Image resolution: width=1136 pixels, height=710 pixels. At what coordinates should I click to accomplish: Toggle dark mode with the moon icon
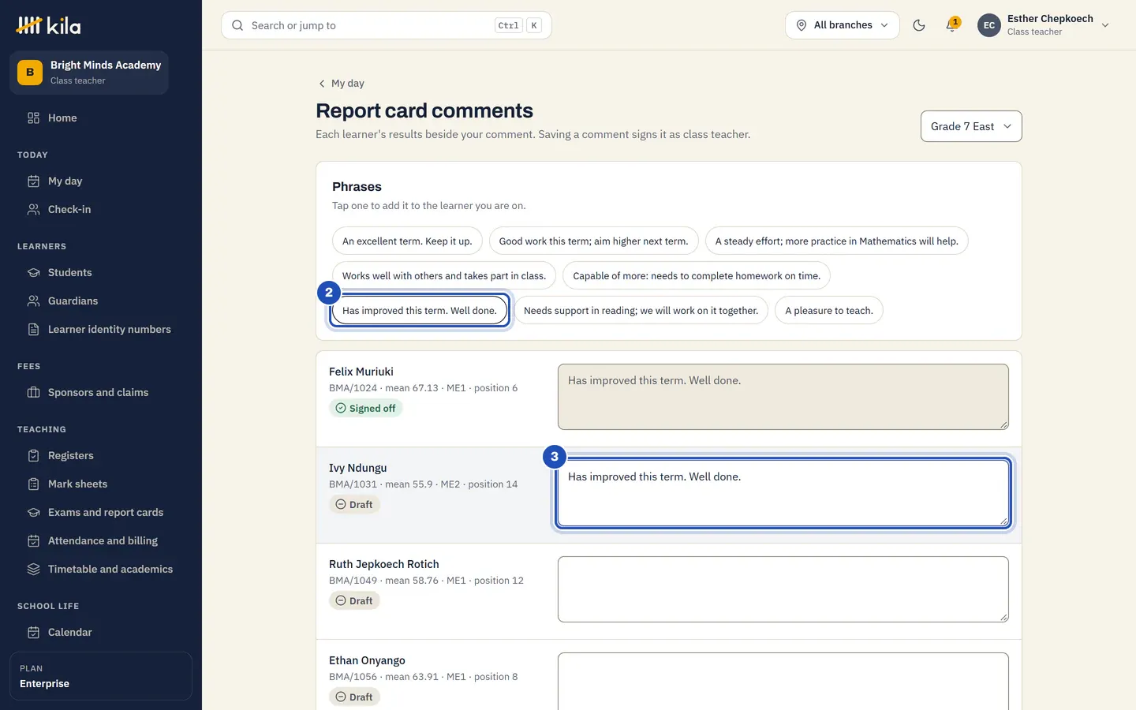click(919, 25)
